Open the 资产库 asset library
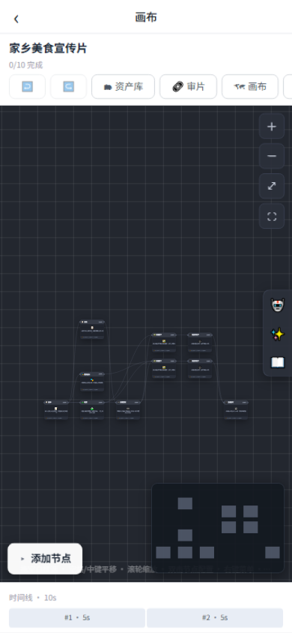This screenshot has height=633, width=292. coord(124,86)
